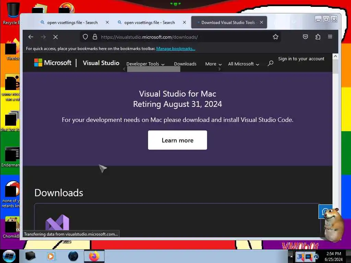Viewport: 351px width, 263px height.
Task: Close the first vssettings search tab
Action: 107,22
